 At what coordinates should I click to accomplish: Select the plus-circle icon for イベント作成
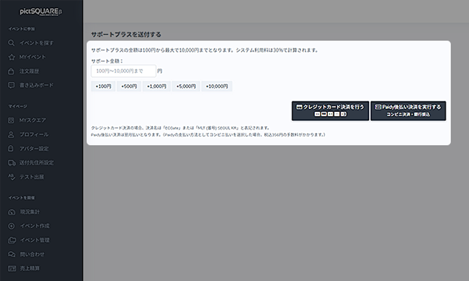pyautogui.click(x=12, y=226)
